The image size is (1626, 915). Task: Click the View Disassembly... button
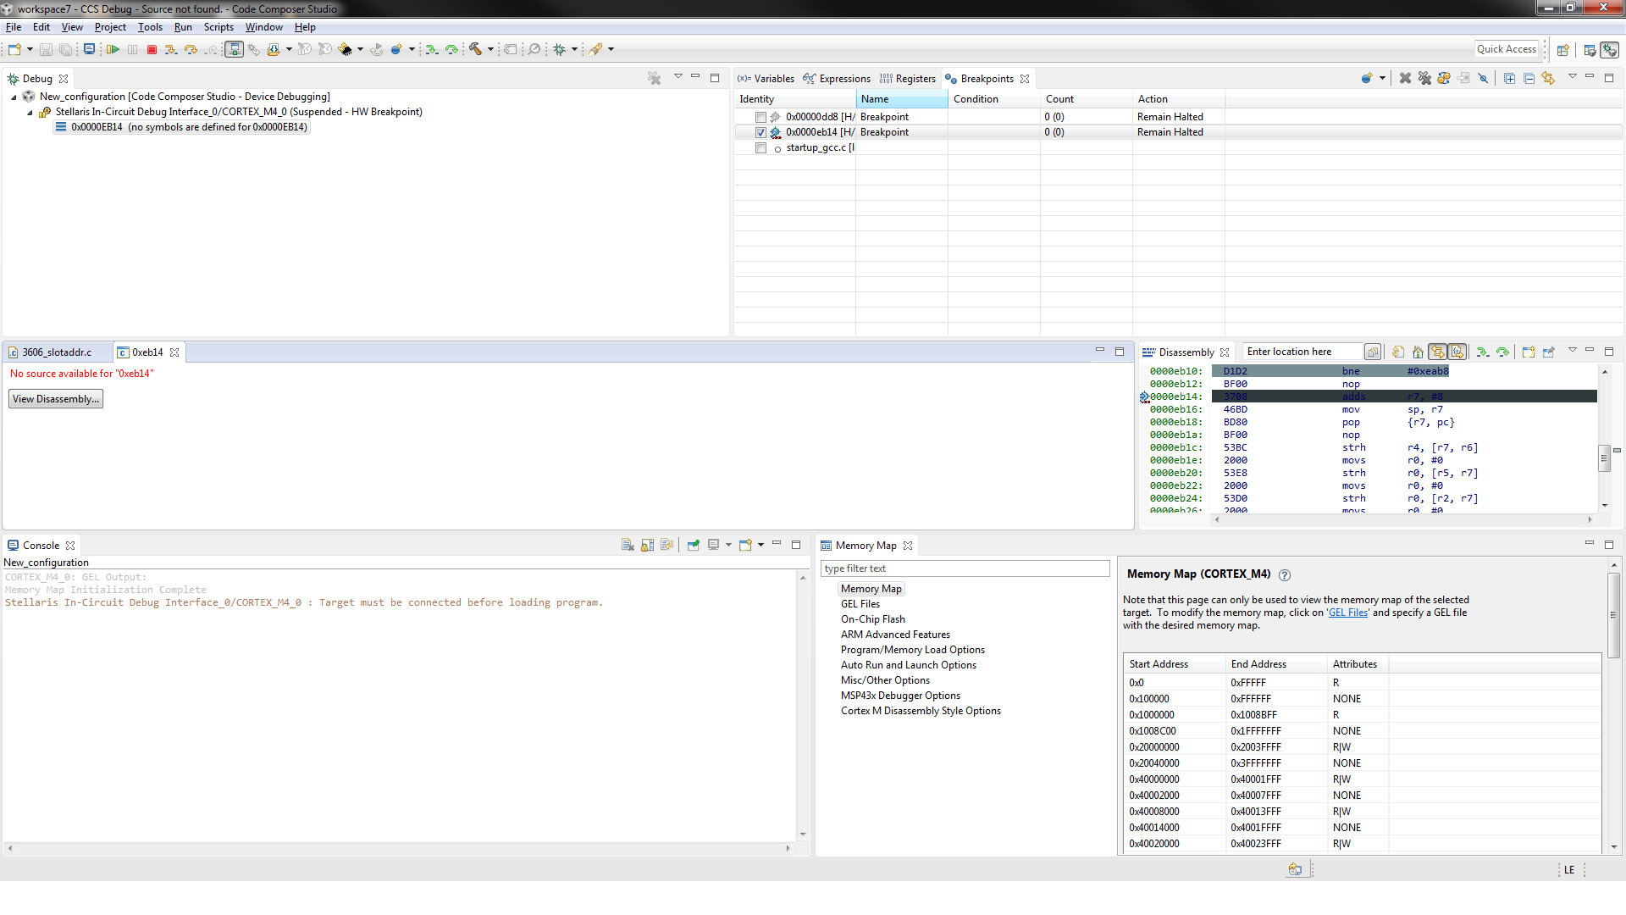pos(56,399)
